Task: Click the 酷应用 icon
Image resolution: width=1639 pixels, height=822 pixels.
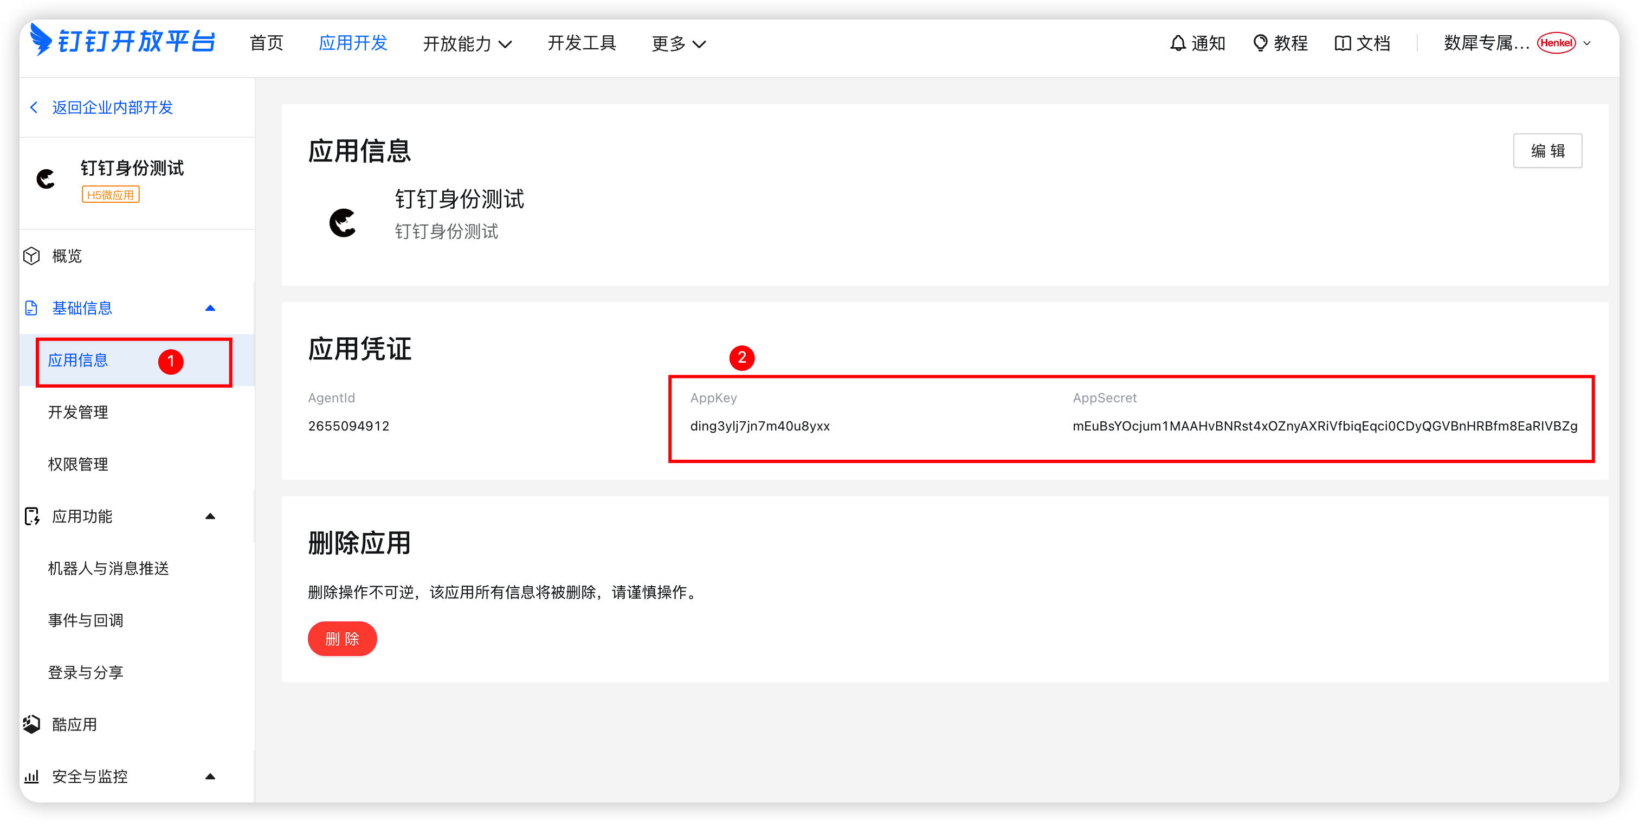Action: tap(32, 724)
